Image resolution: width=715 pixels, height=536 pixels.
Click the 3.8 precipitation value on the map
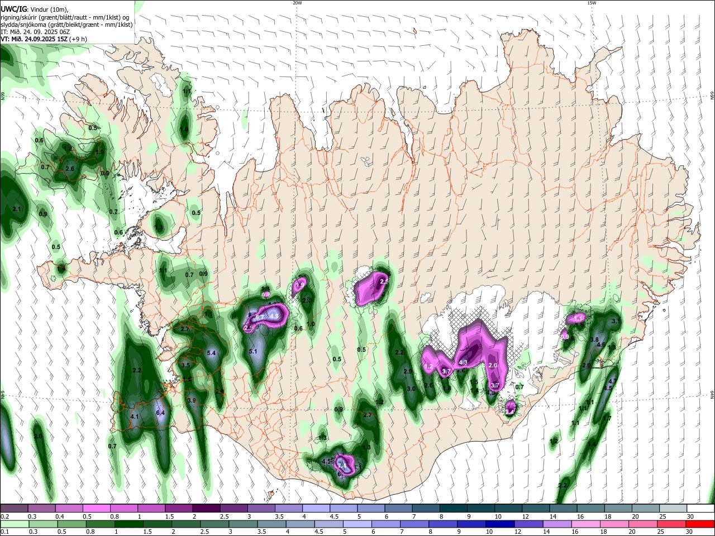tap(594, 340)
